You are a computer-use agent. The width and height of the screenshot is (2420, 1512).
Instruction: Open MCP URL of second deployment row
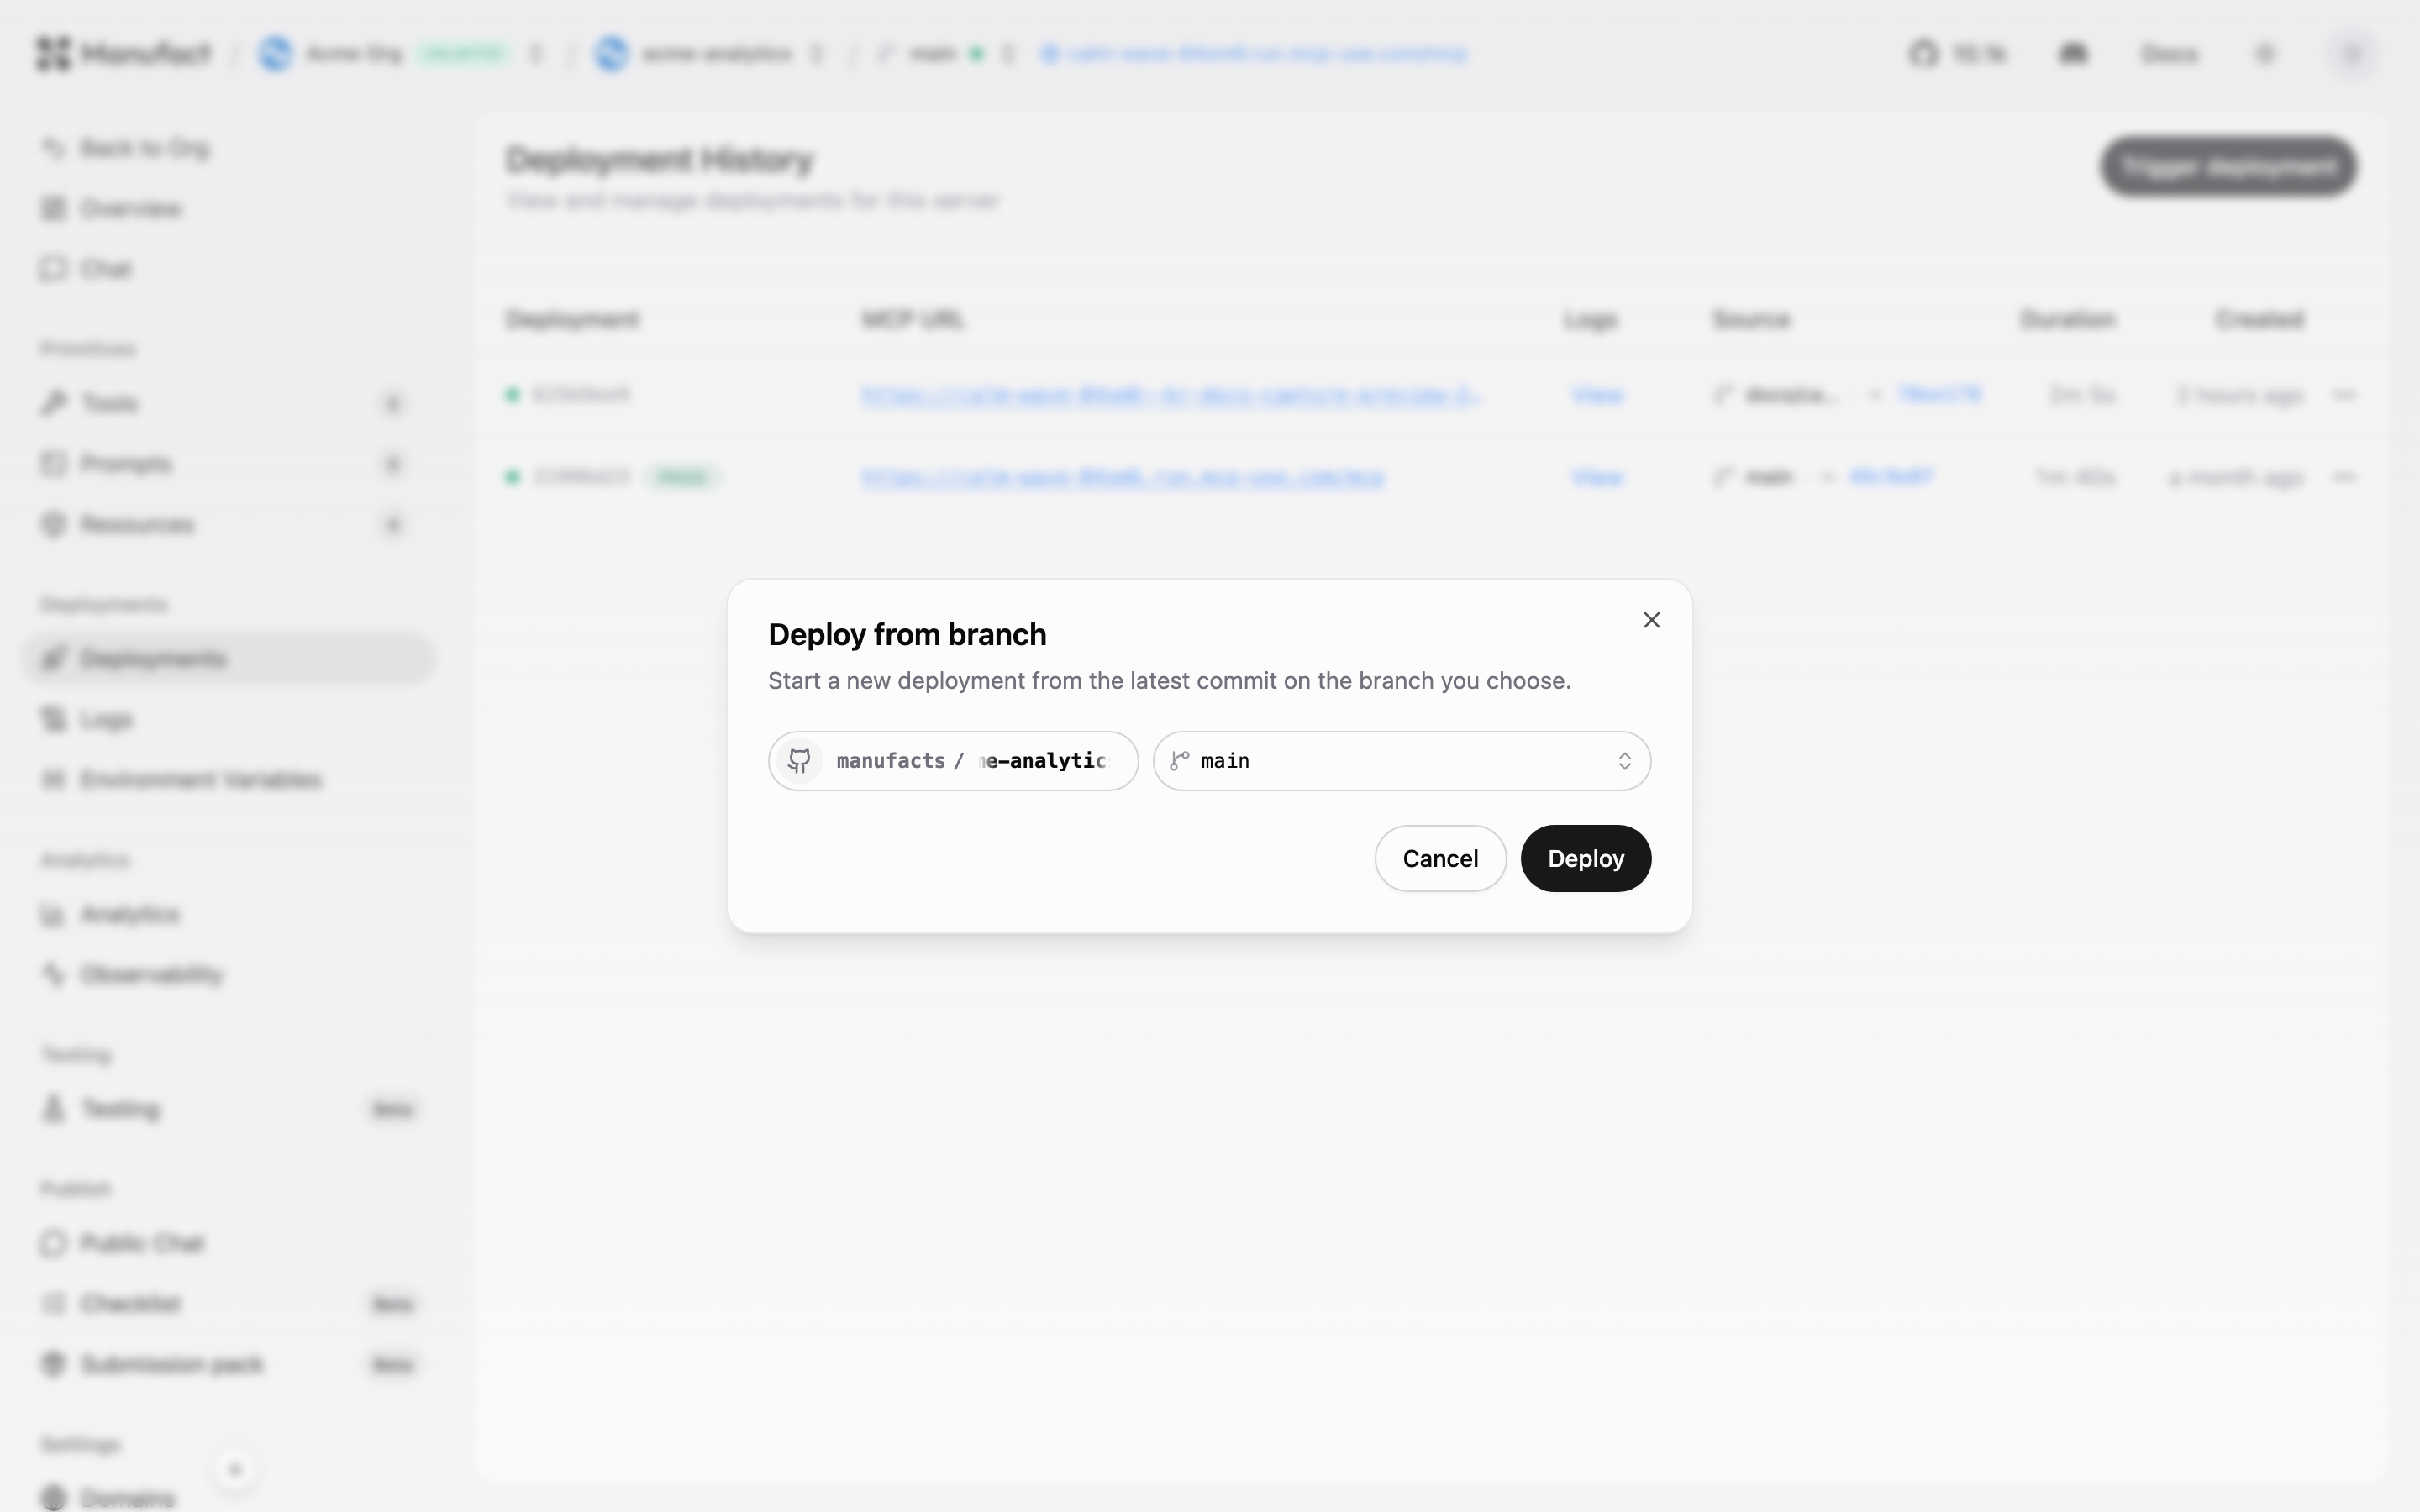[1123, 477]
